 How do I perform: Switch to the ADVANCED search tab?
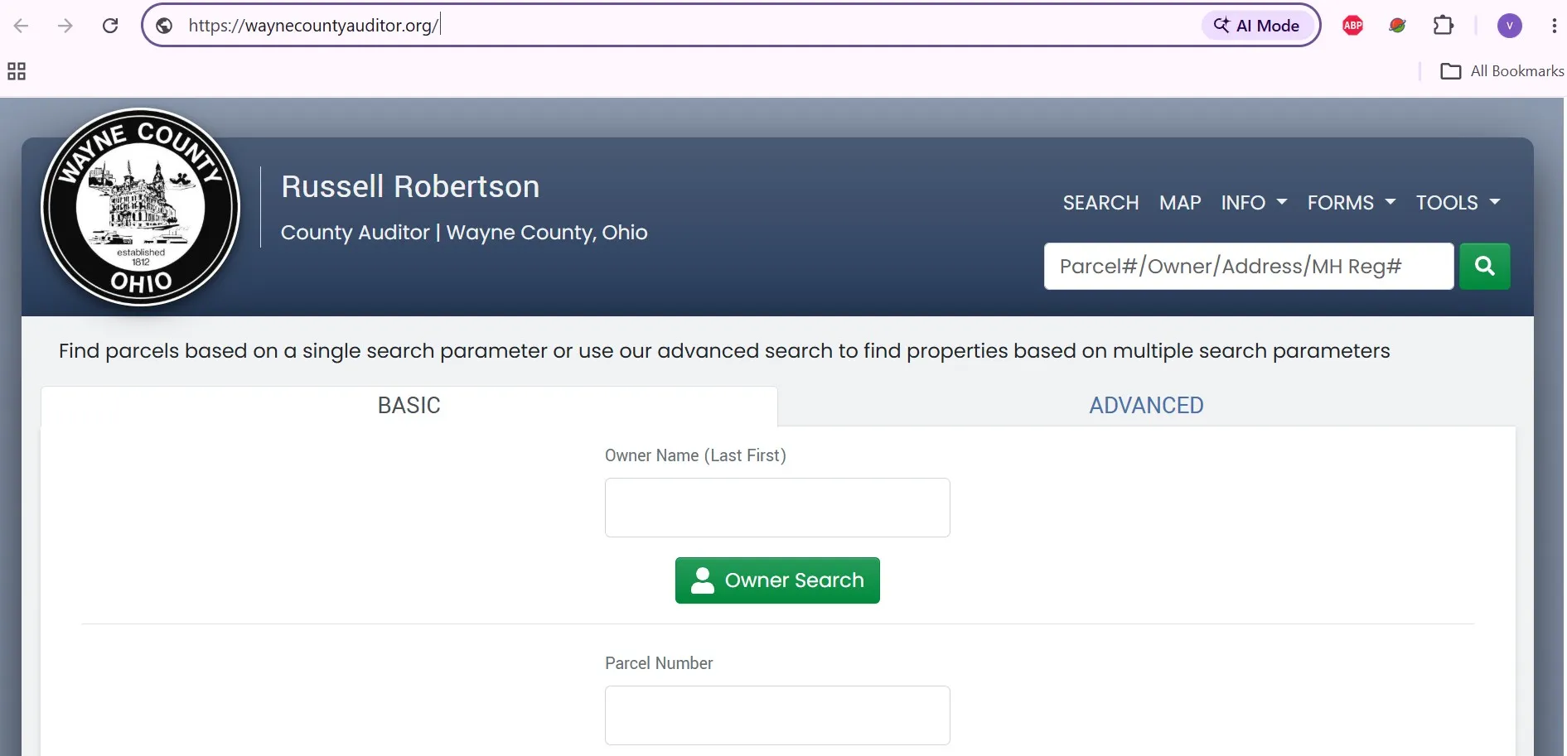(x=1146, y=406)
